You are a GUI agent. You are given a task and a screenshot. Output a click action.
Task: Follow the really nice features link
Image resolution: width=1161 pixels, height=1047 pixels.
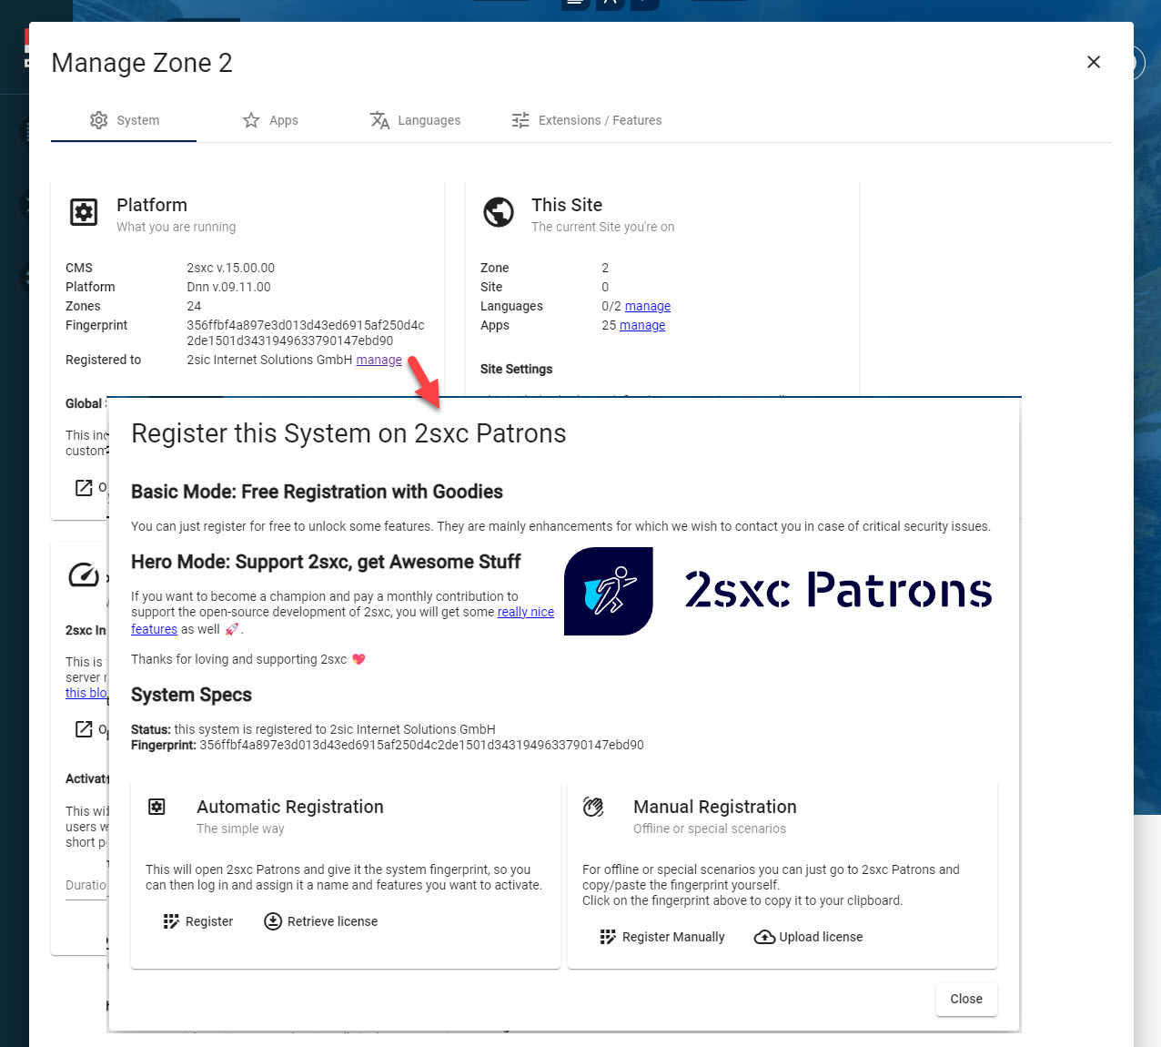(x=525, y=612)
